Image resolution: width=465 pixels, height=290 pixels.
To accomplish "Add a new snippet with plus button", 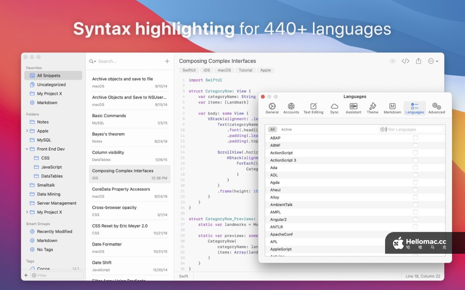I will click(x=167, y=61).
